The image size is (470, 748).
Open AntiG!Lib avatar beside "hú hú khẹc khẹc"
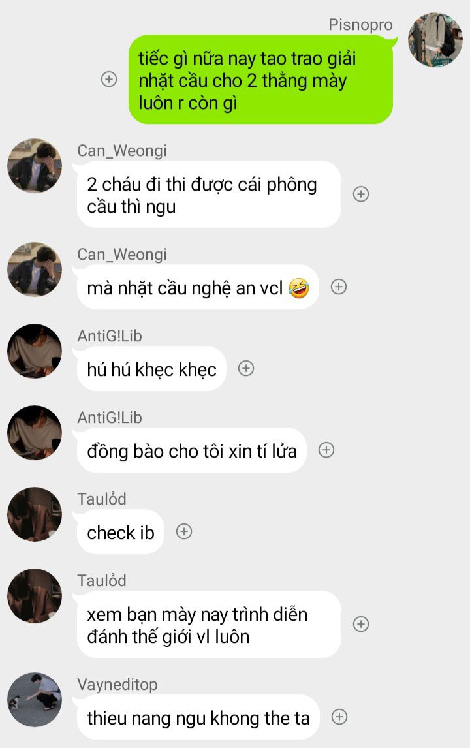coord(35,351)
